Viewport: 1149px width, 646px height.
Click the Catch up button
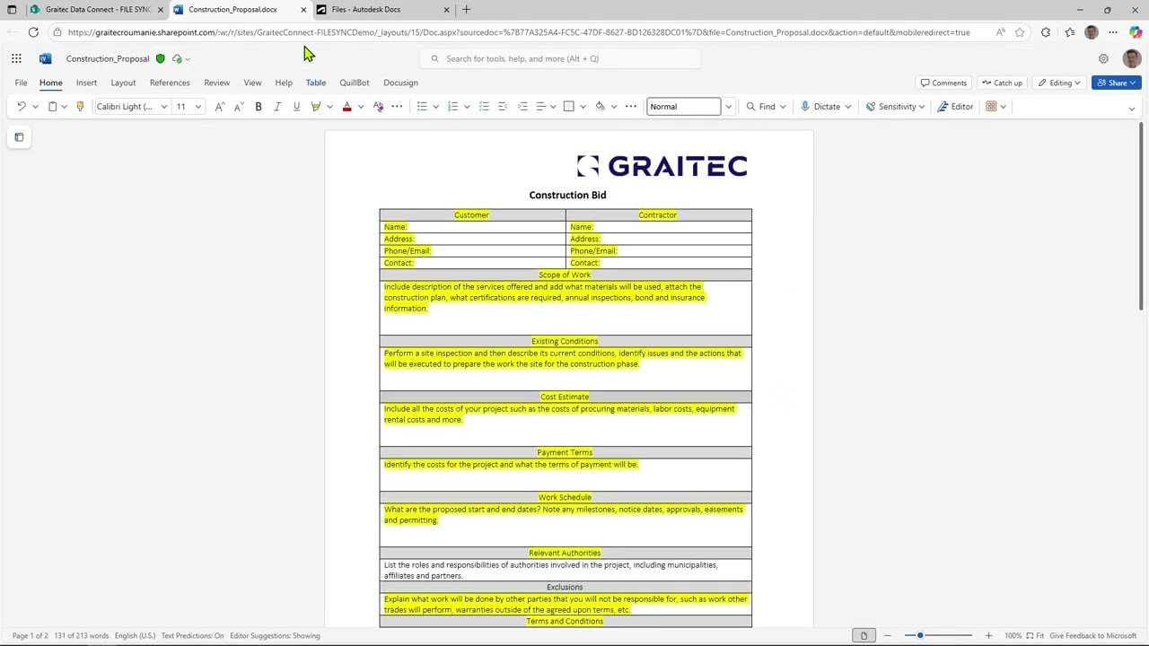[1002, 83]
